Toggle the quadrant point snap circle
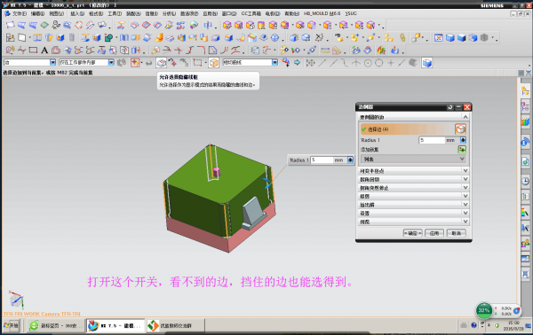 coord(379,63)
